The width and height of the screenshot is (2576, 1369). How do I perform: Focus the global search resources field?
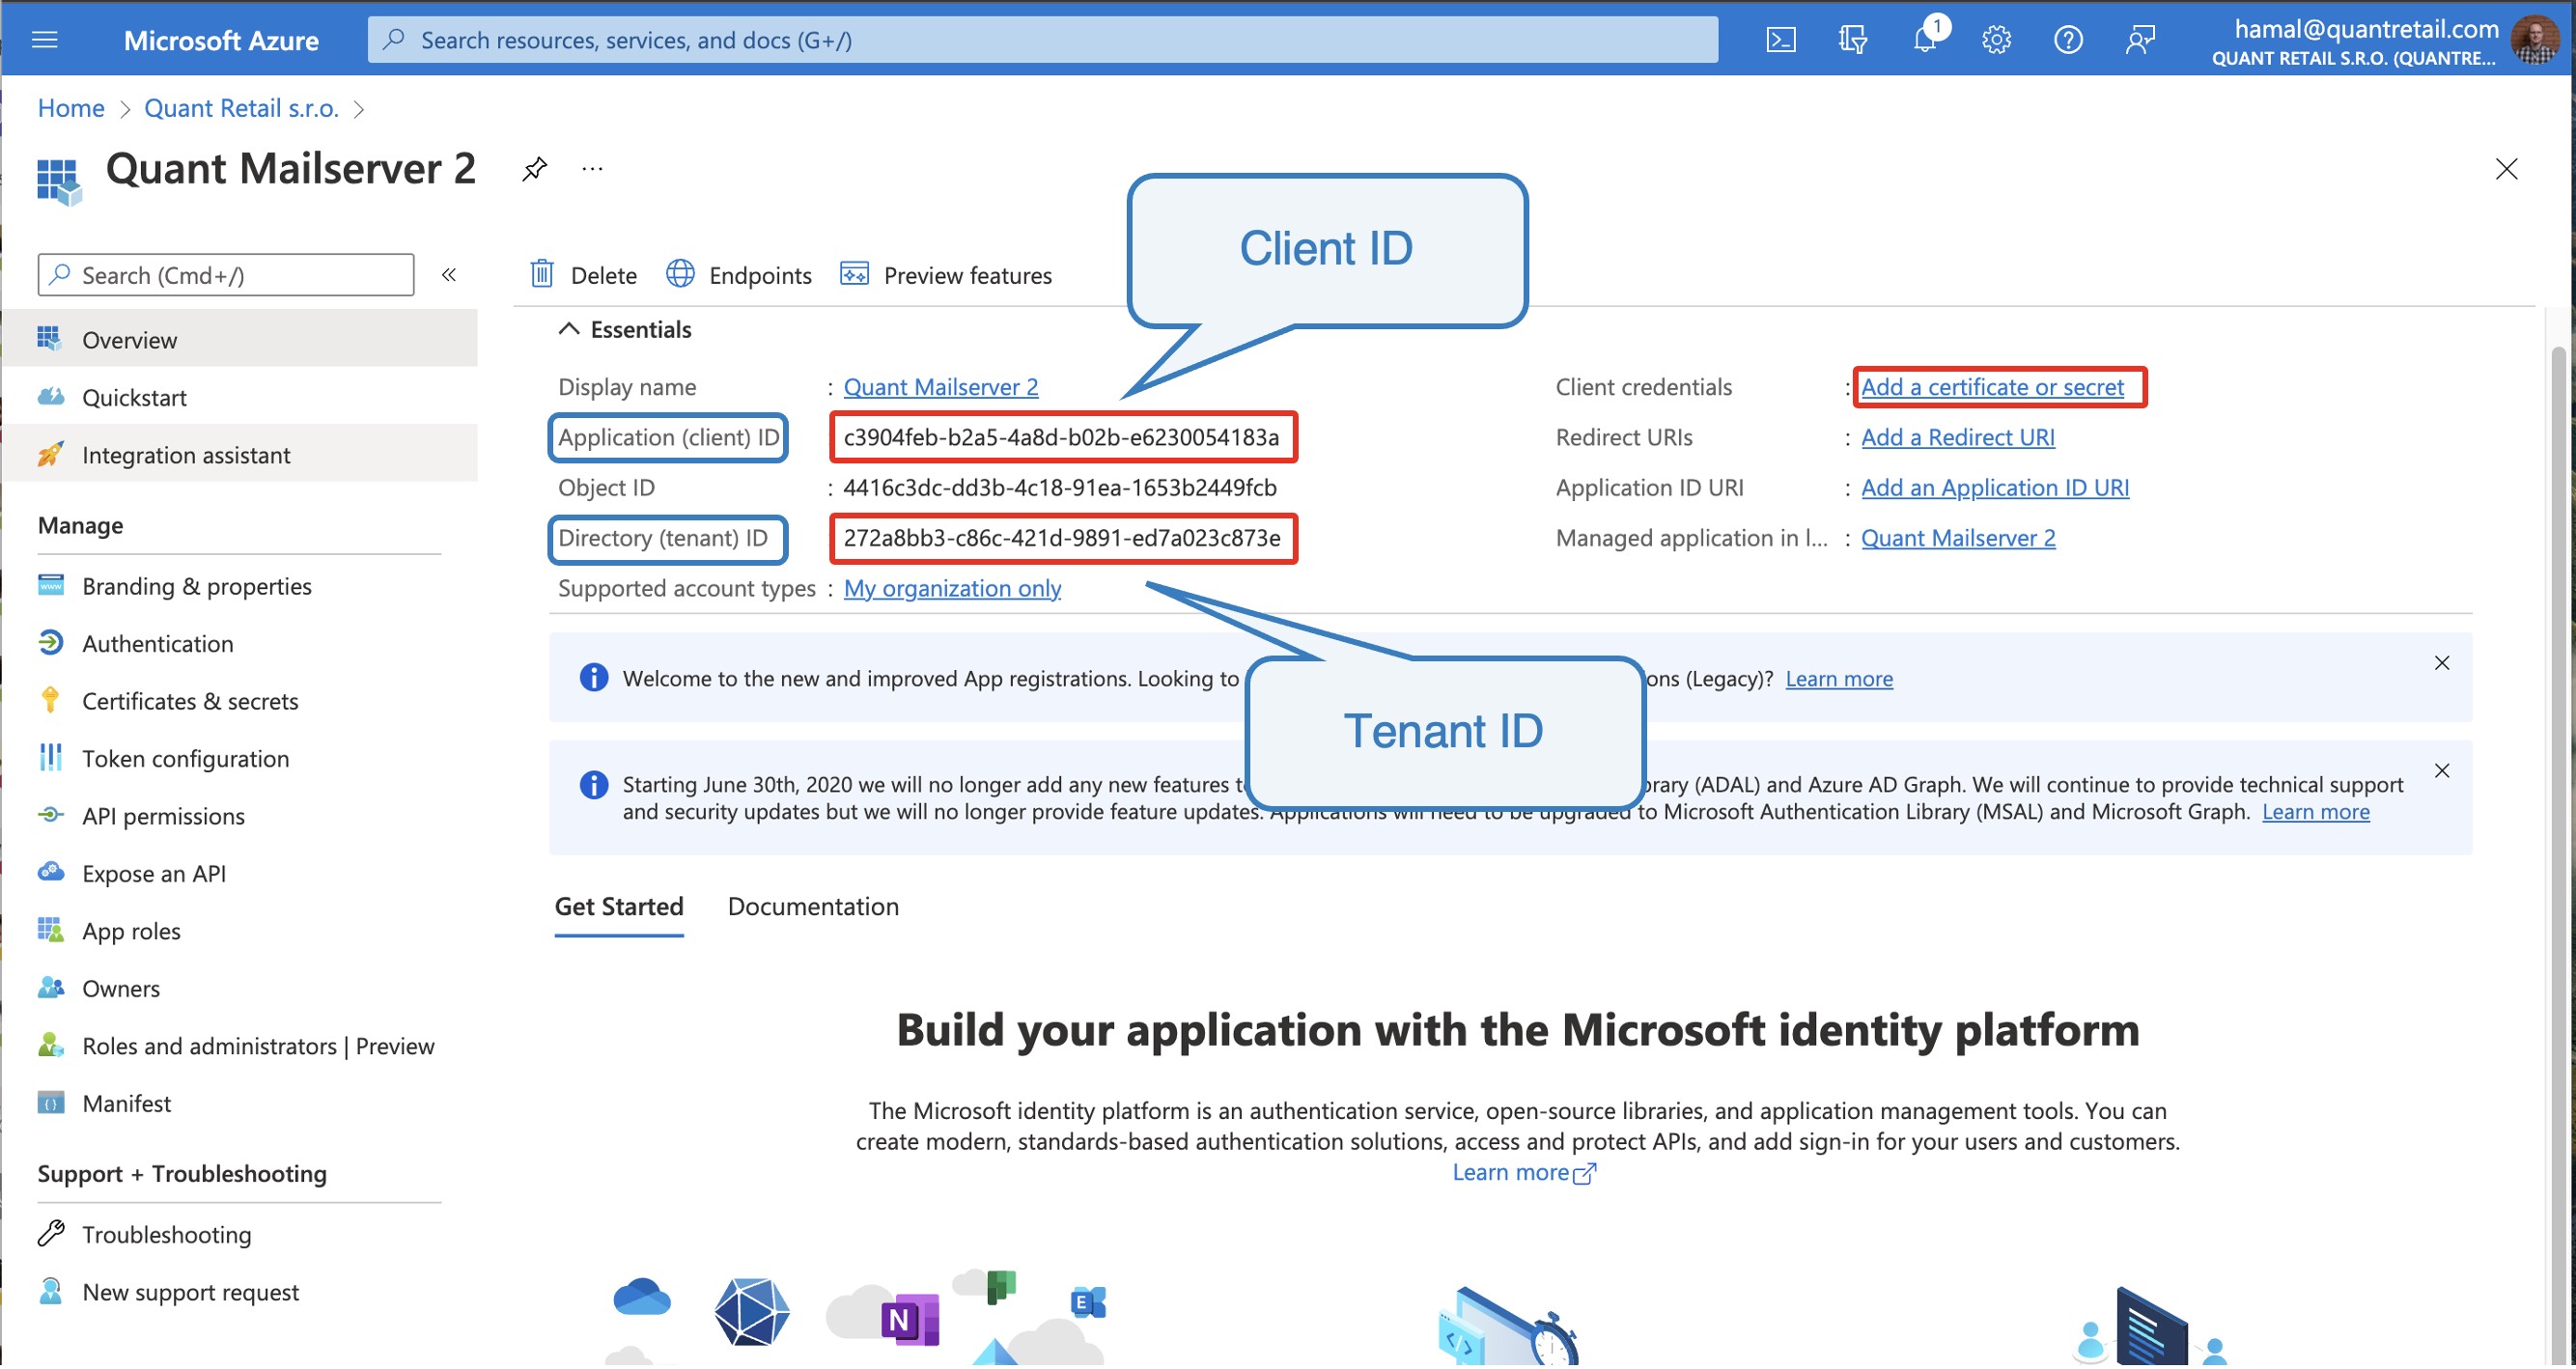[1043, 40]
